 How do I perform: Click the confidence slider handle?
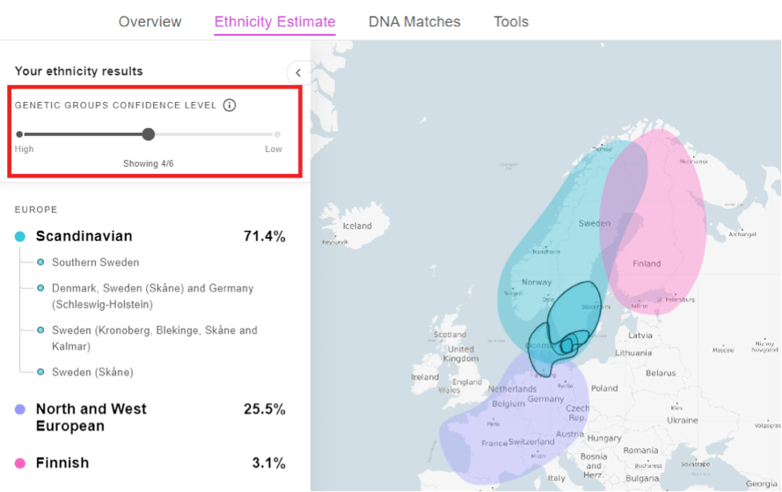148,134
